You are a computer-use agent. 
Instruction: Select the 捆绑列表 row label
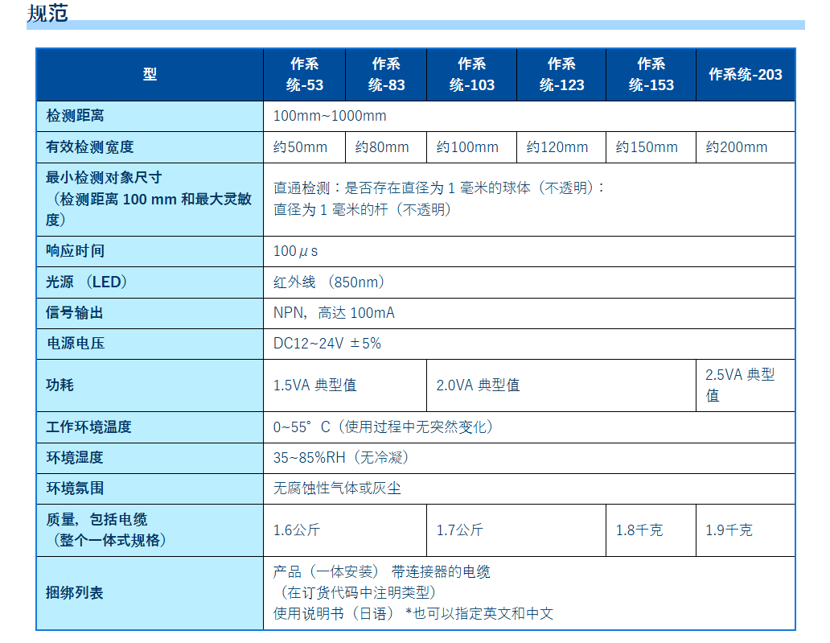pos(76,593)
